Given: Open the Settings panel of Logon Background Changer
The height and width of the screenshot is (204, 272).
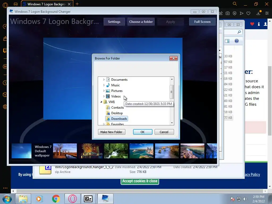Looking at the screenshot, I should pos(114,22).
